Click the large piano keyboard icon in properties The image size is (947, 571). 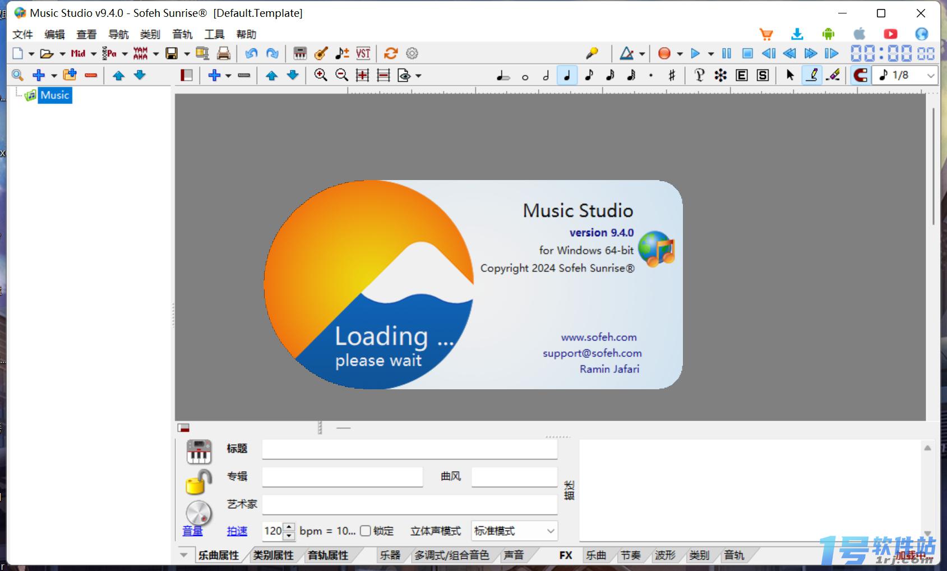point(199,452)
